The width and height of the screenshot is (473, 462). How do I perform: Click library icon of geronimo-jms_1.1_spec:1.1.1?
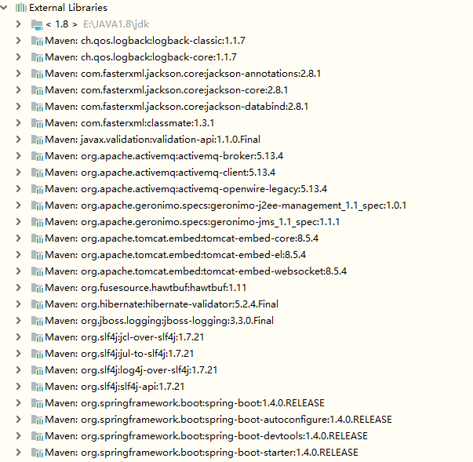[37, 222]
